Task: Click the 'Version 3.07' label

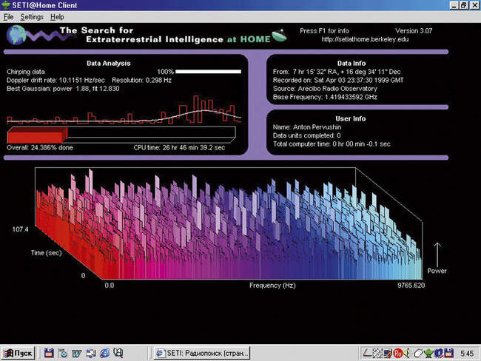Action: [x=414, y=30]
